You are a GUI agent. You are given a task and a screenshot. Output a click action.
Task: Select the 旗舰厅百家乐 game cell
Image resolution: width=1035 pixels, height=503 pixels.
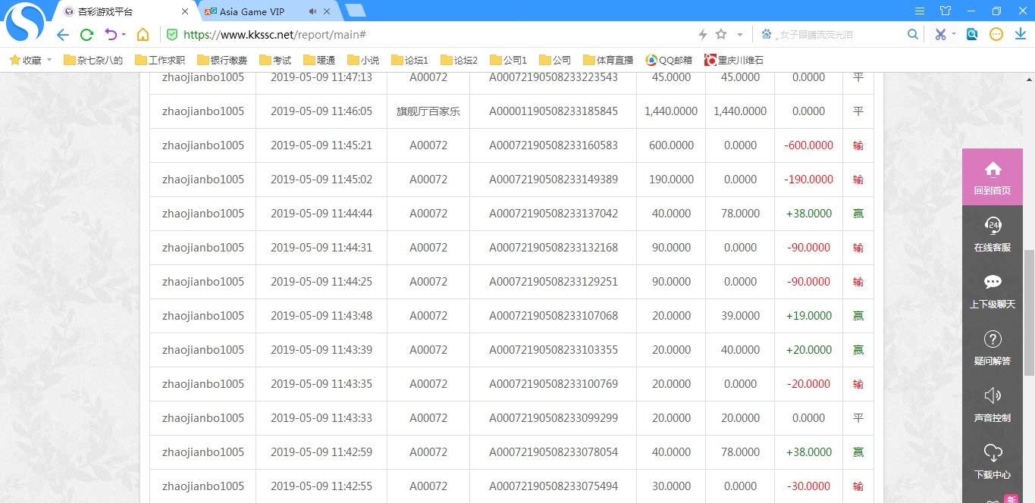pyautogui.click(x=428, y=111)
